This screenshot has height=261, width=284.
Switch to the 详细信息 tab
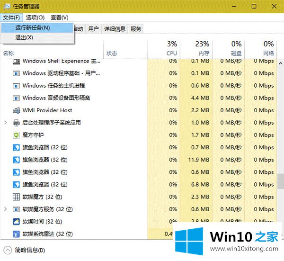tap(115, 29)
